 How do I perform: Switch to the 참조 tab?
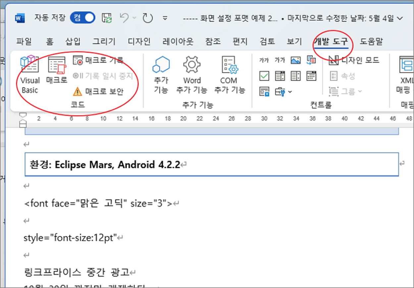pos(213,42)
